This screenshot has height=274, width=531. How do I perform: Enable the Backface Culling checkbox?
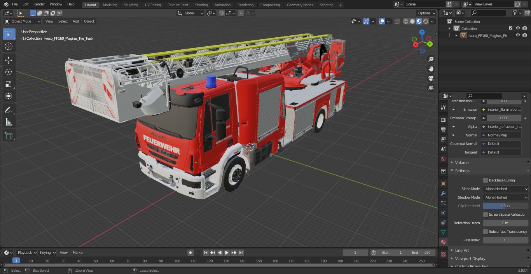tap(486, 180)
